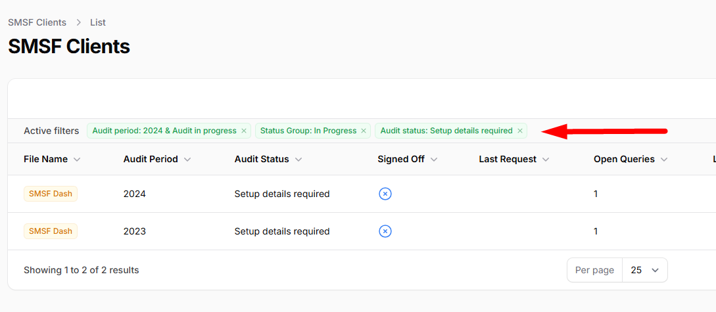
Task: Remove the Status Group In Progress filter
Action: (364, 131)
